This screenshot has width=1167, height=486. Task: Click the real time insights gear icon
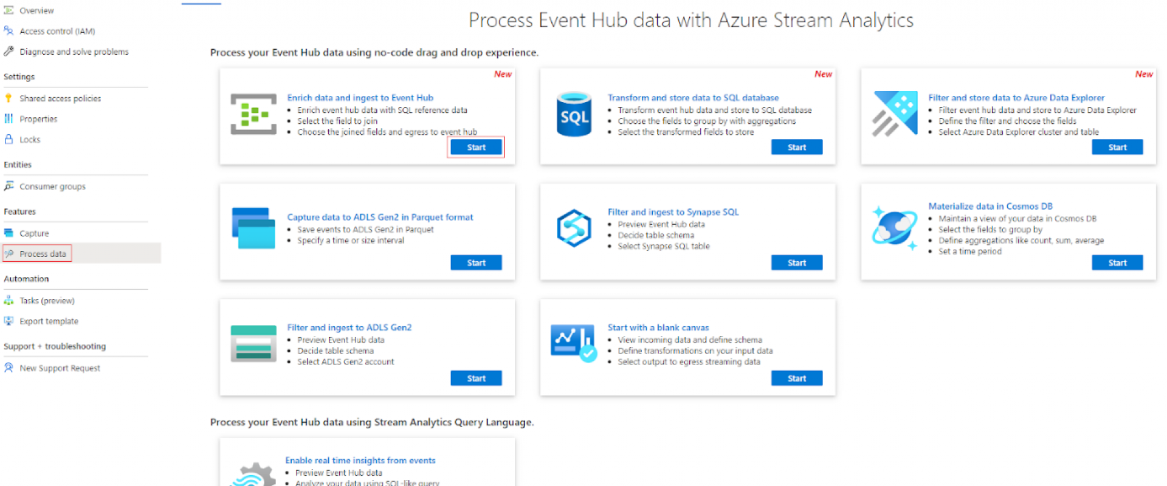253,475
